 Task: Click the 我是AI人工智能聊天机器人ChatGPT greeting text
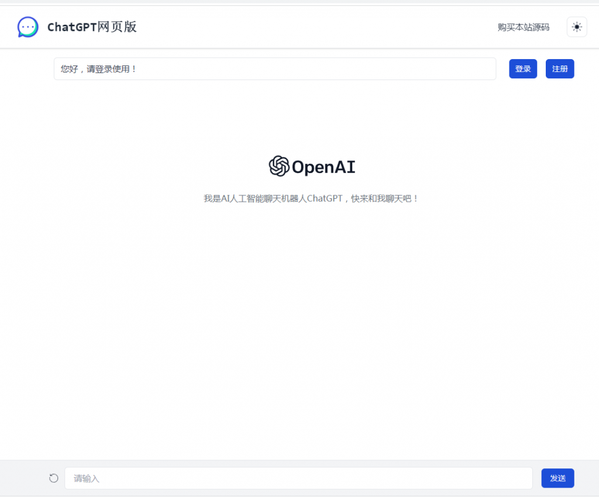[311, 198]
